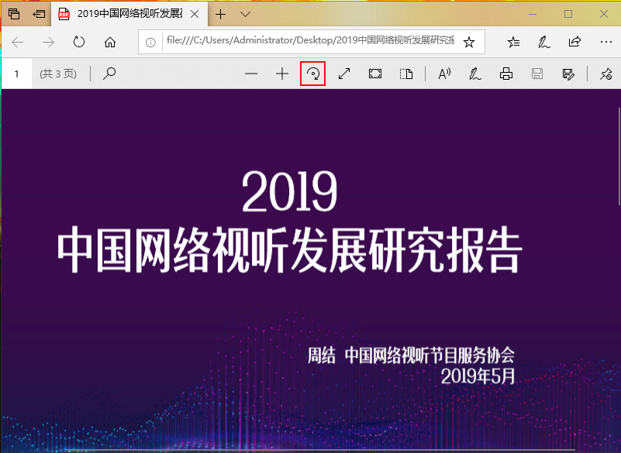Share this page icon
Screen dimensions: 621x453
574,42
